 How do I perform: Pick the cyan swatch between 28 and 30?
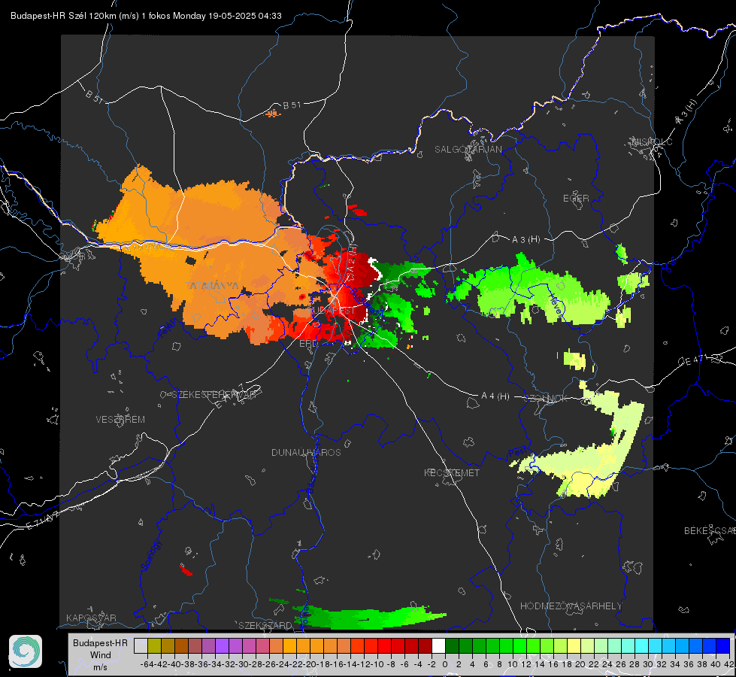pos(642,645)
